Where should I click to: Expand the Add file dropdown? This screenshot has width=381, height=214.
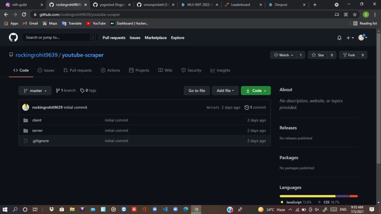pyautogui.click(x=225, y=91)
